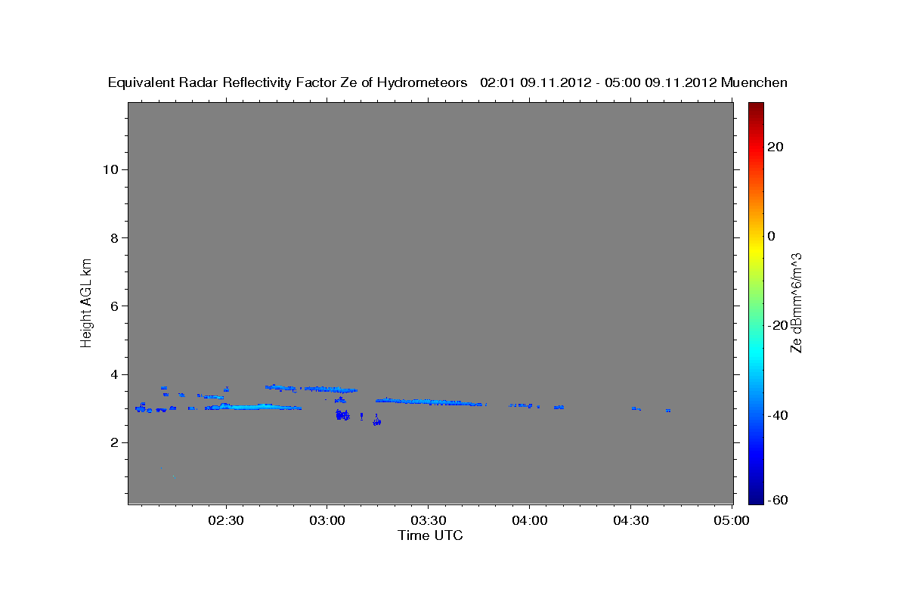The width and height of the screenshot is (907, 605).
Task: Click the '03:00' time tick label
Action: click(x=327, y=521)
